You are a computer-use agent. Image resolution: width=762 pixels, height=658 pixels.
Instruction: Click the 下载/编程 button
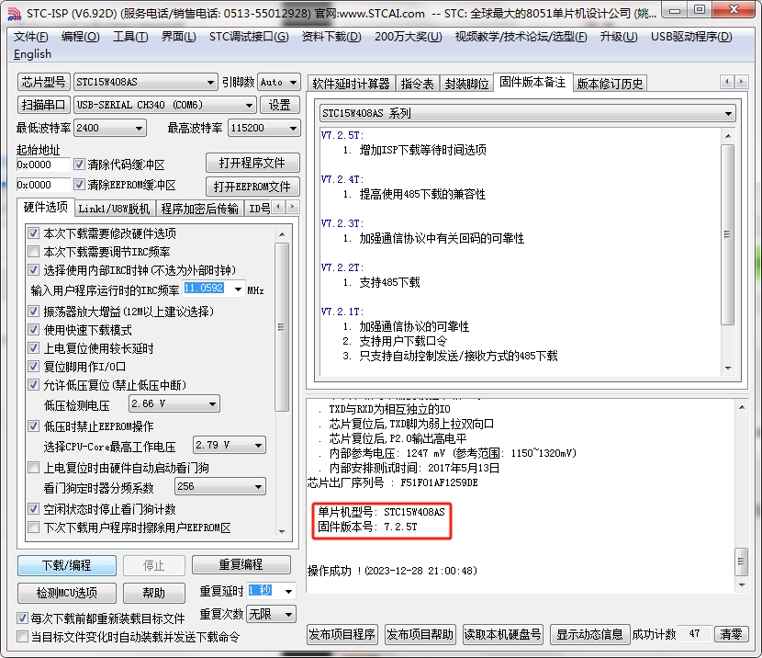click(67, 565)
